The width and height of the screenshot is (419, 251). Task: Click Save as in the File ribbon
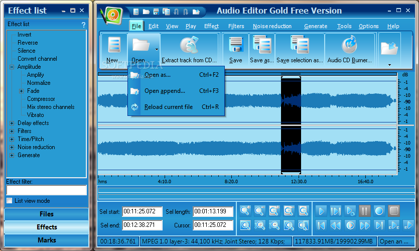coord(261,50)
